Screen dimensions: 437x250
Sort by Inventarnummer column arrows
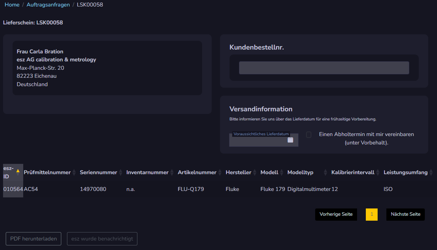[172, 173]
